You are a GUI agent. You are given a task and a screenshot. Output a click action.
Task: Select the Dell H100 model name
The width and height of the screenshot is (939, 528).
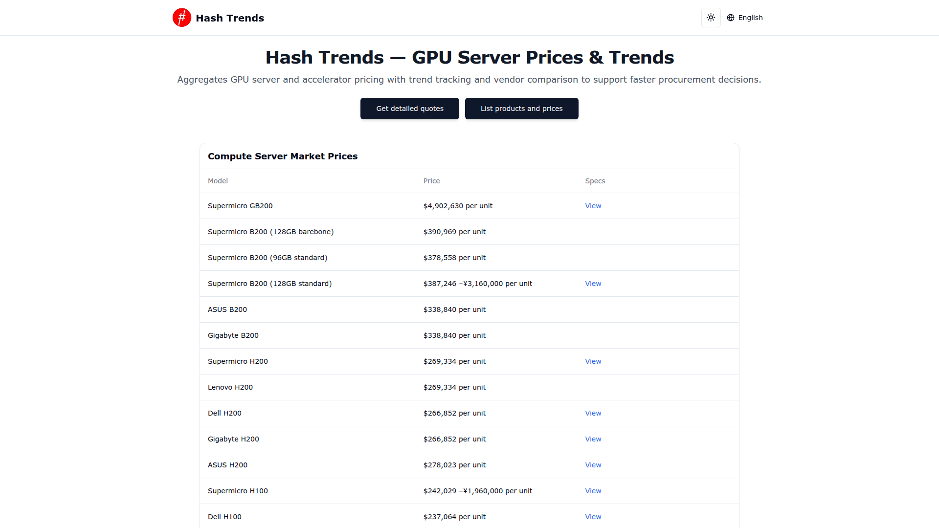point(224,517)
